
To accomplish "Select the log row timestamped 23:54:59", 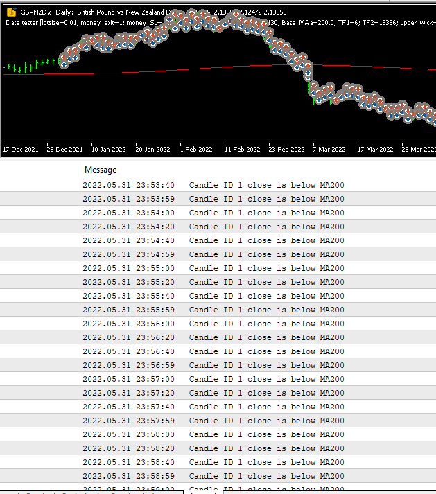I will click(218, 254).
